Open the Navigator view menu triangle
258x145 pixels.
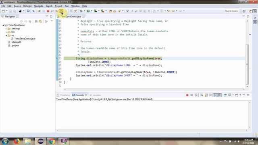[52, 21]
